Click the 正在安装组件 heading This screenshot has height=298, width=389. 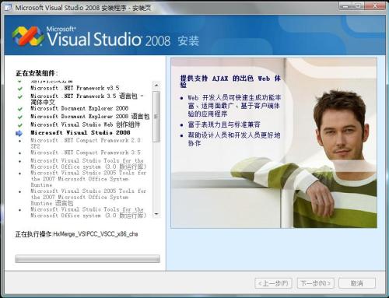37,73
